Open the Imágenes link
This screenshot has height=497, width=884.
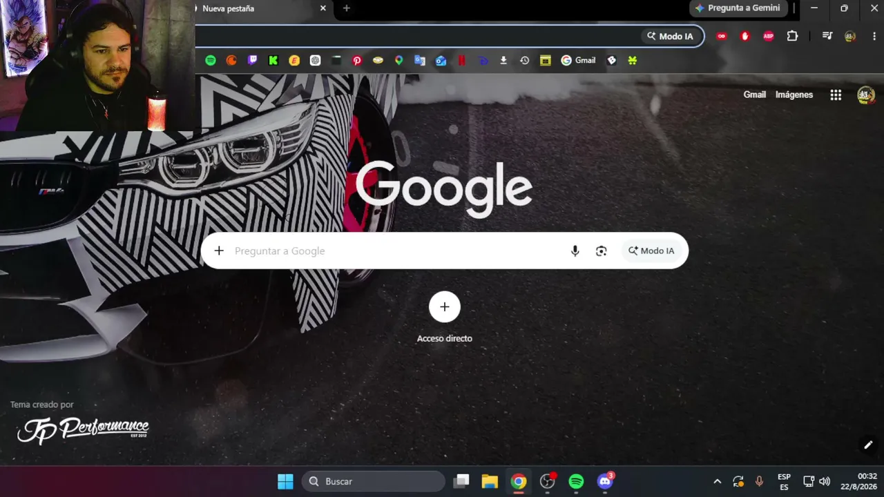794,95
